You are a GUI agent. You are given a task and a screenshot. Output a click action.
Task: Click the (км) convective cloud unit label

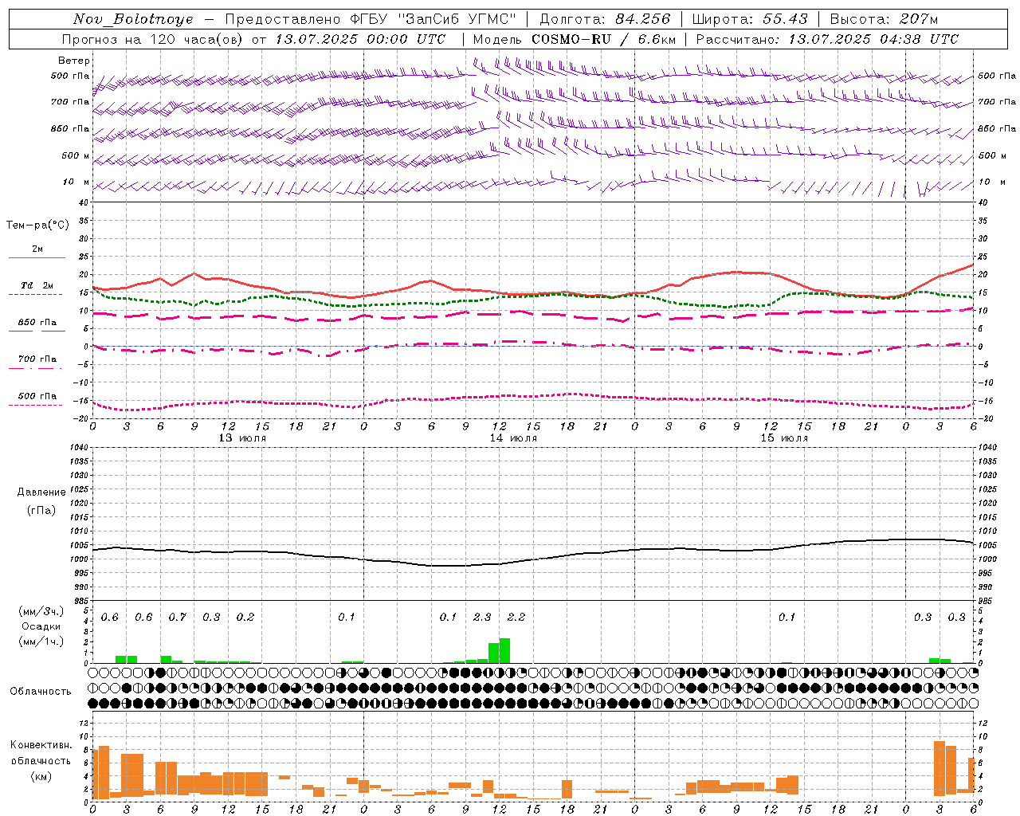(x=41, y=776)
